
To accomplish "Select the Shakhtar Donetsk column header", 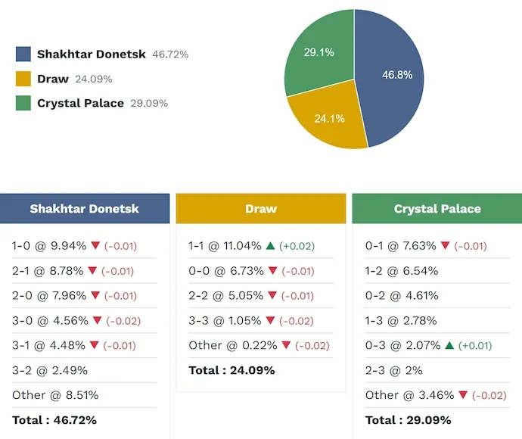I will (x=85, y=209).
